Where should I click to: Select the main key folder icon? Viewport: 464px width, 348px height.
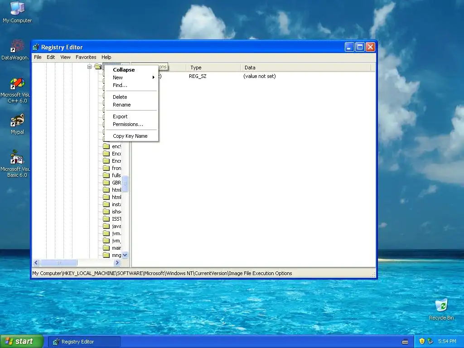106,248
